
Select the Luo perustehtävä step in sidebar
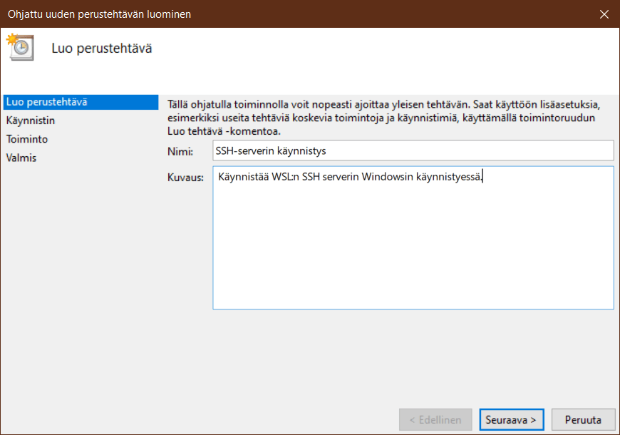coord(46,102)
